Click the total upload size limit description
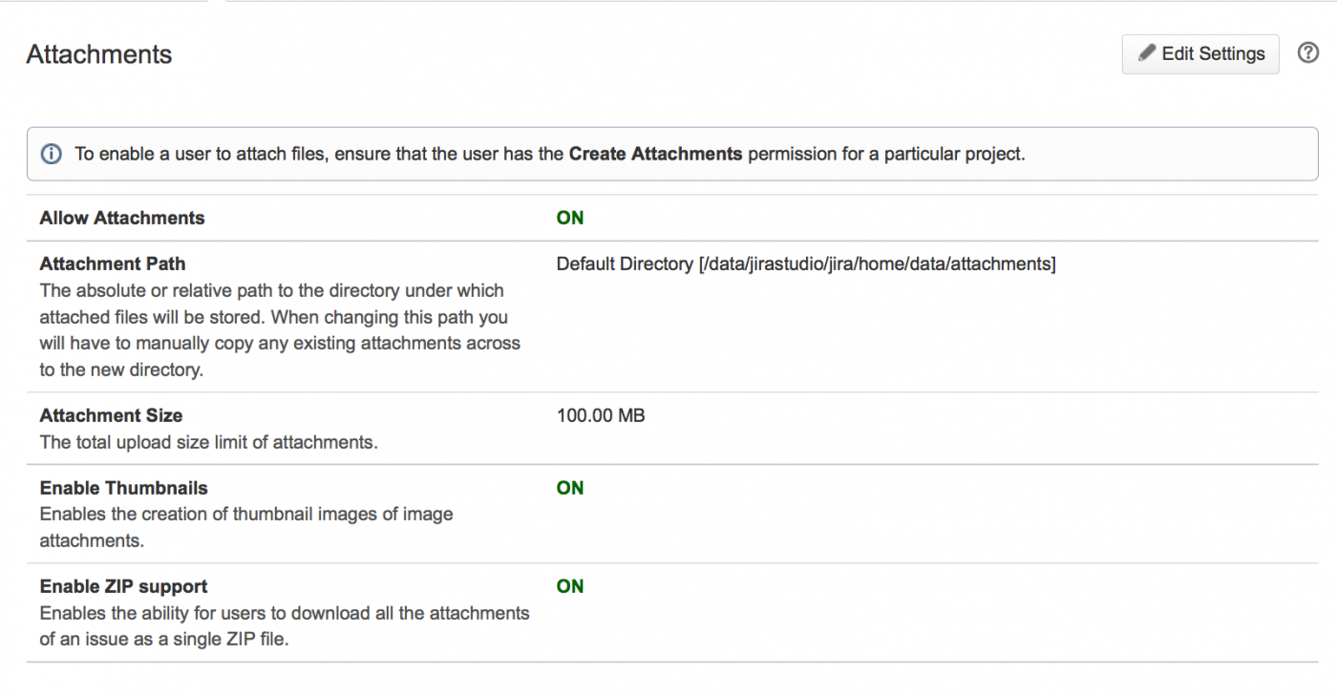 pyautogui.click(x=208, y=442)
